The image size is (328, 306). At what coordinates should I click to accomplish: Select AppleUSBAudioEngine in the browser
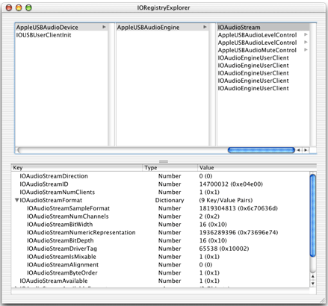point(162,27)
